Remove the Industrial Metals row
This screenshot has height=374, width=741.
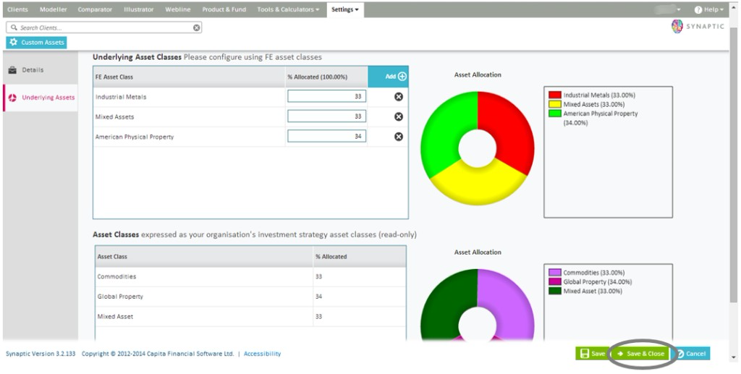tap(398, 97)
